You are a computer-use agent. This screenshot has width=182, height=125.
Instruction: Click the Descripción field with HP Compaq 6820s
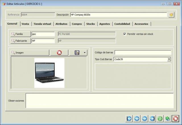(x=119, y=15)
